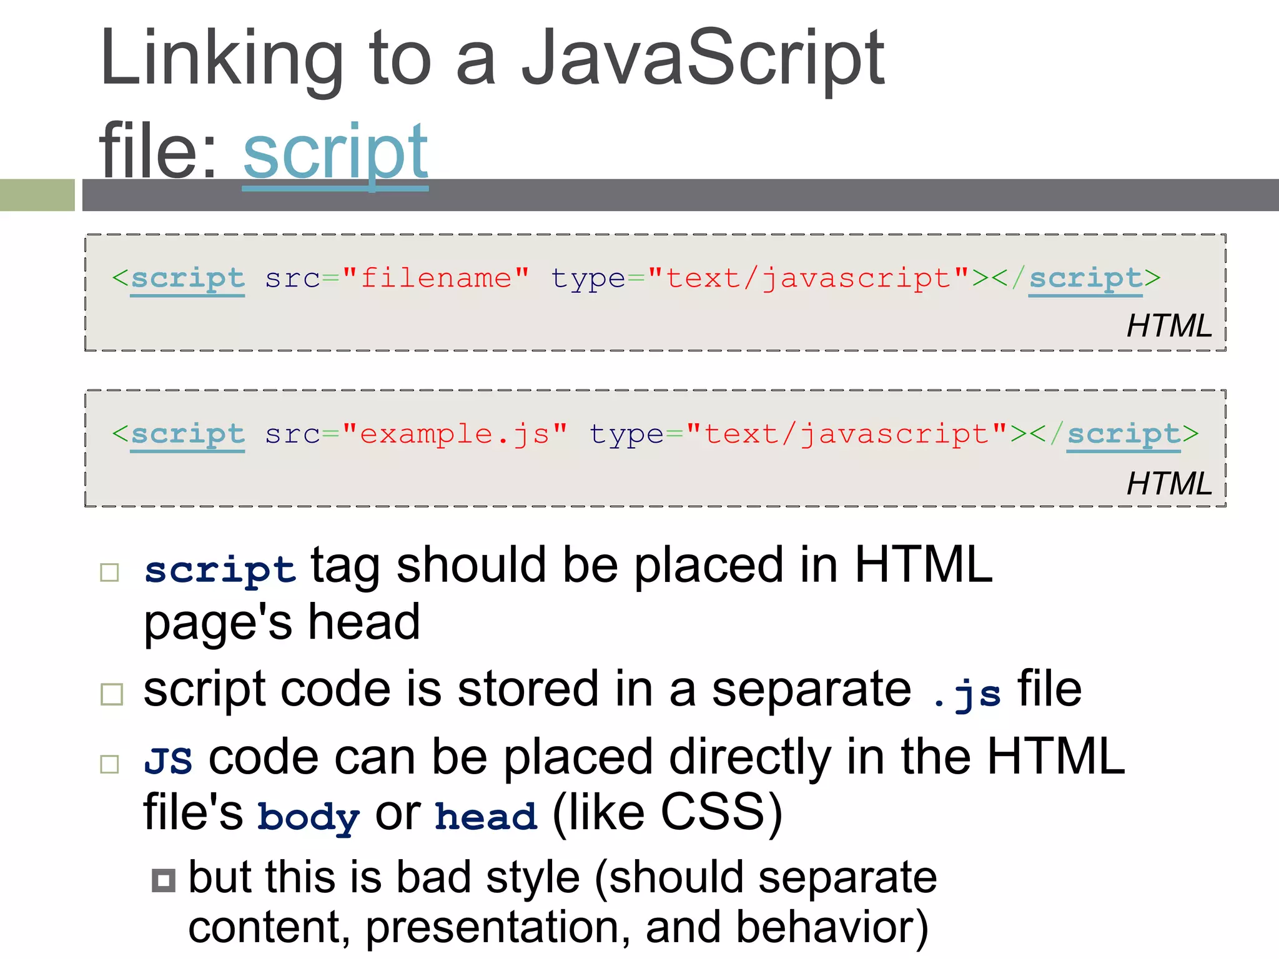Click the "filename" attribute value in the first code box
This screenshot has width=1279, height=959.
click(x=436, y=277)
